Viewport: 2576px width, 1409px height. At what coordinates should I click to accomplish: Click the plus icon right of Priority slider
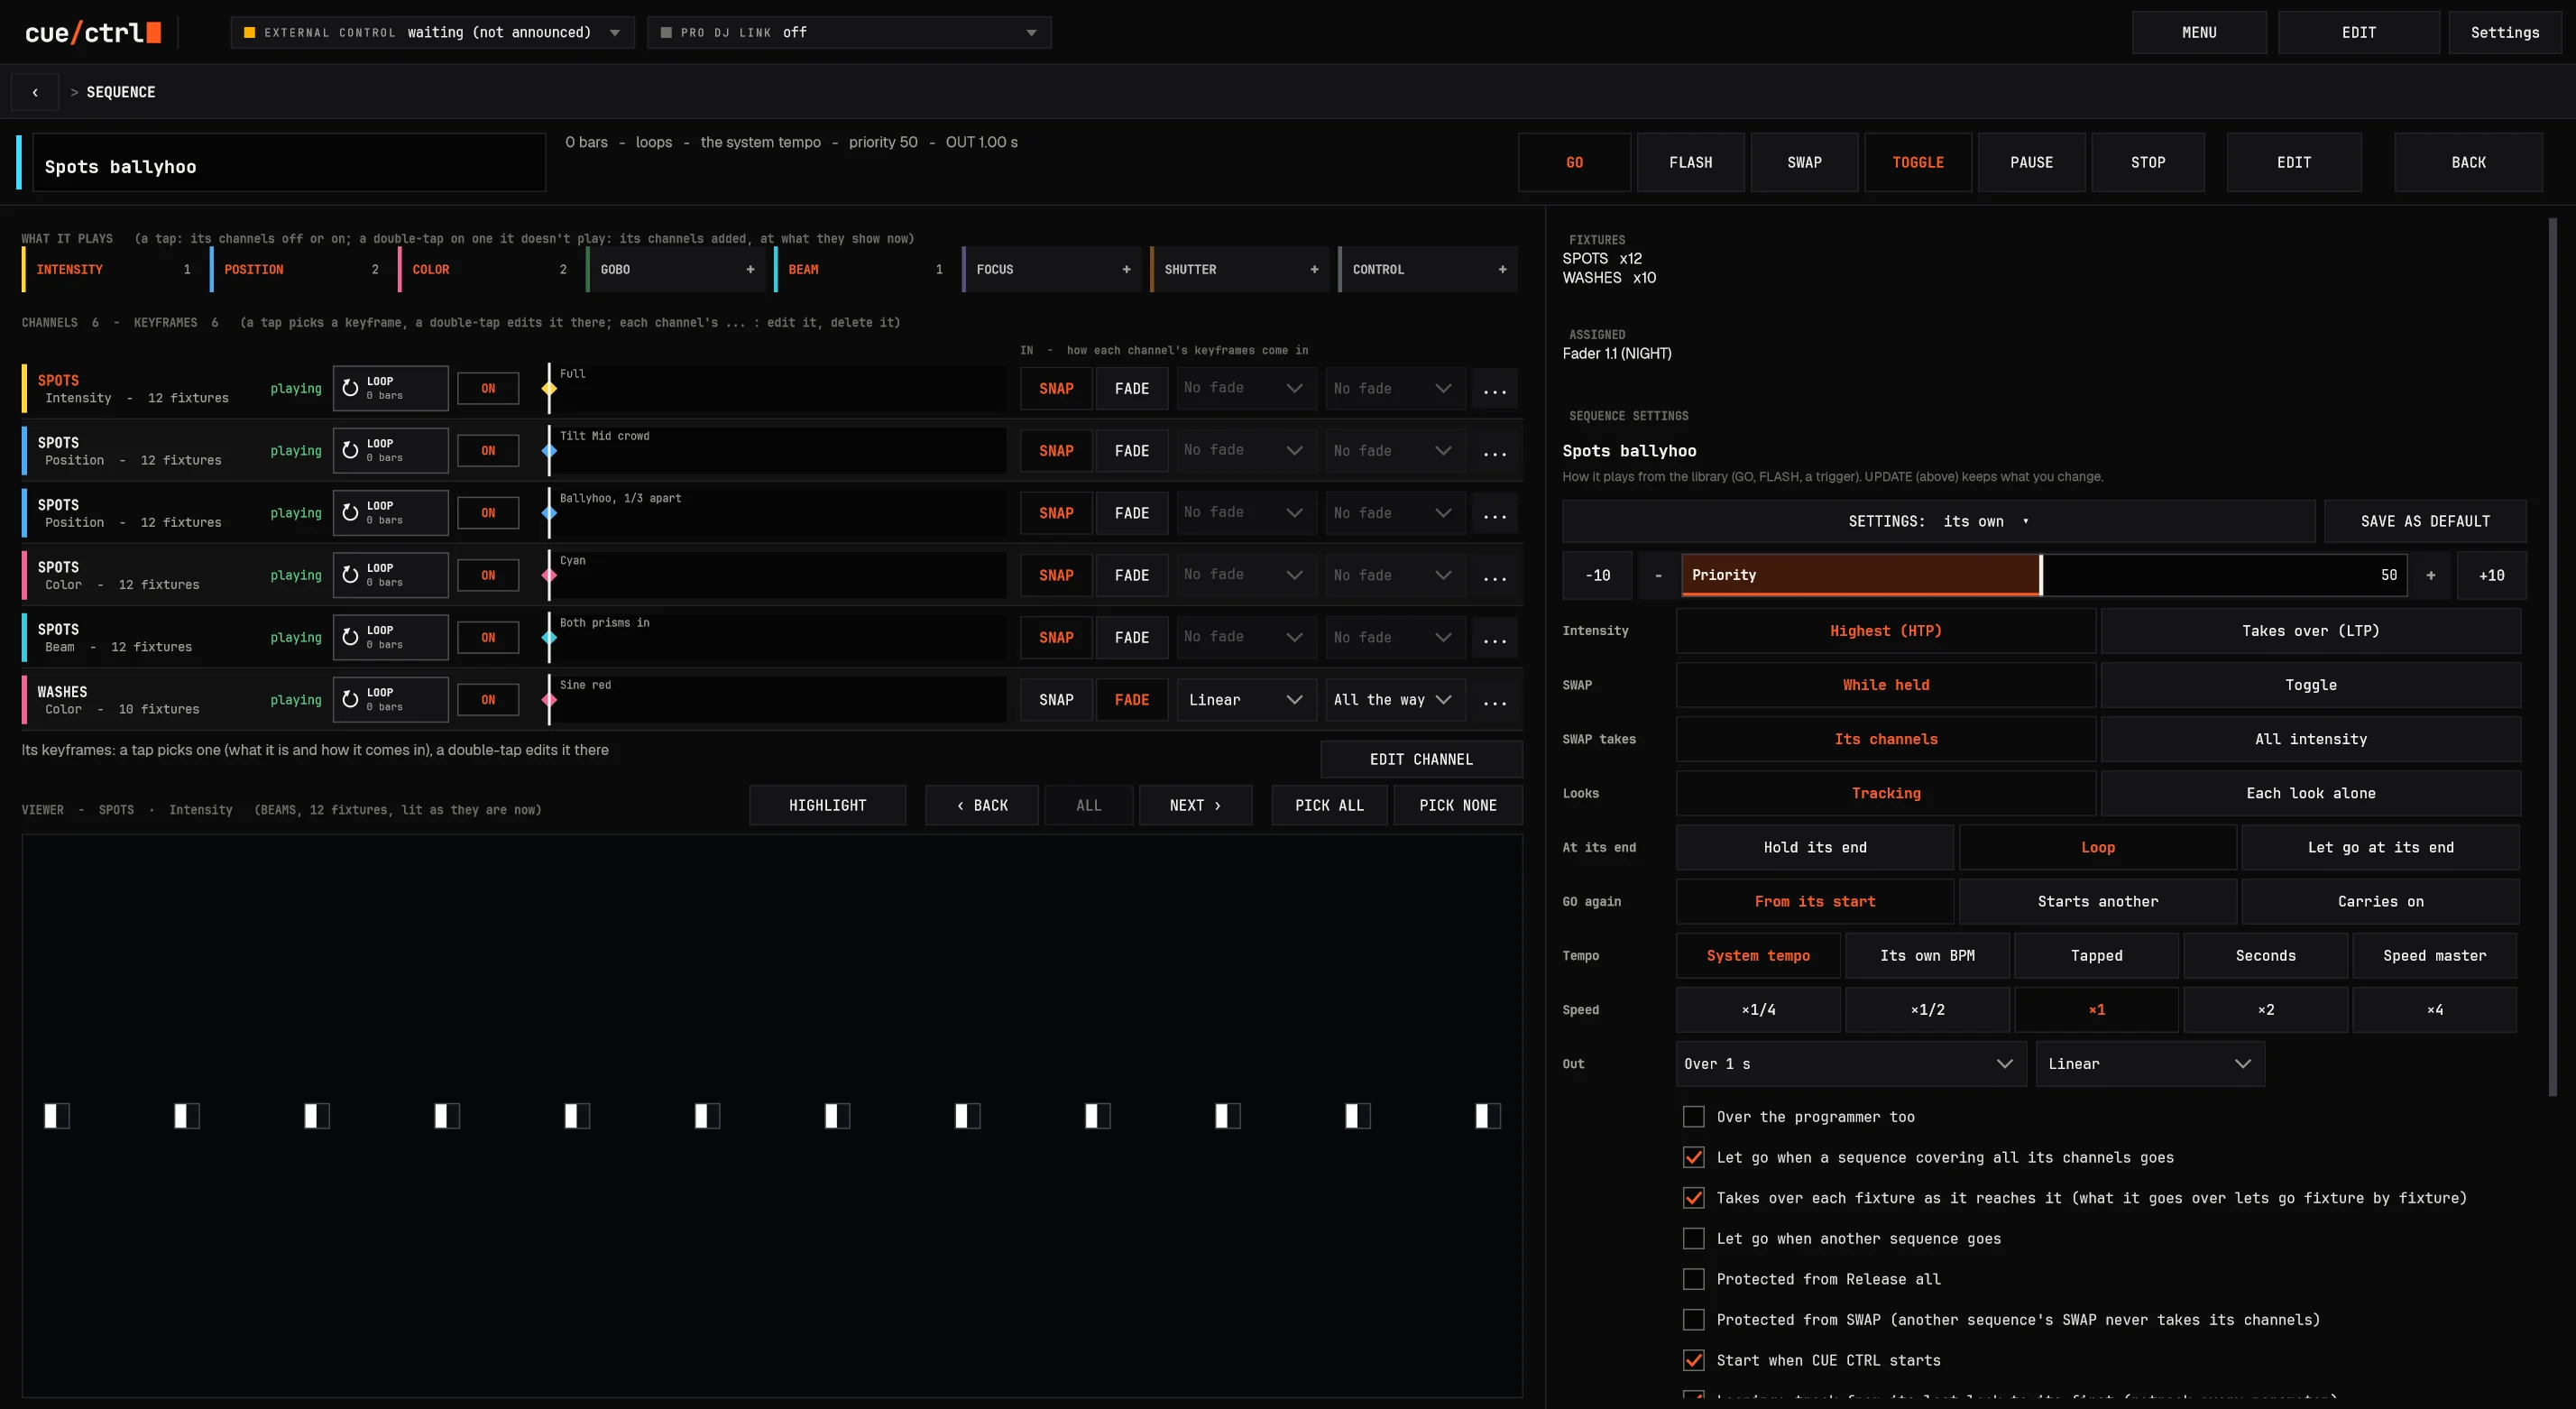pos(2431,575)
